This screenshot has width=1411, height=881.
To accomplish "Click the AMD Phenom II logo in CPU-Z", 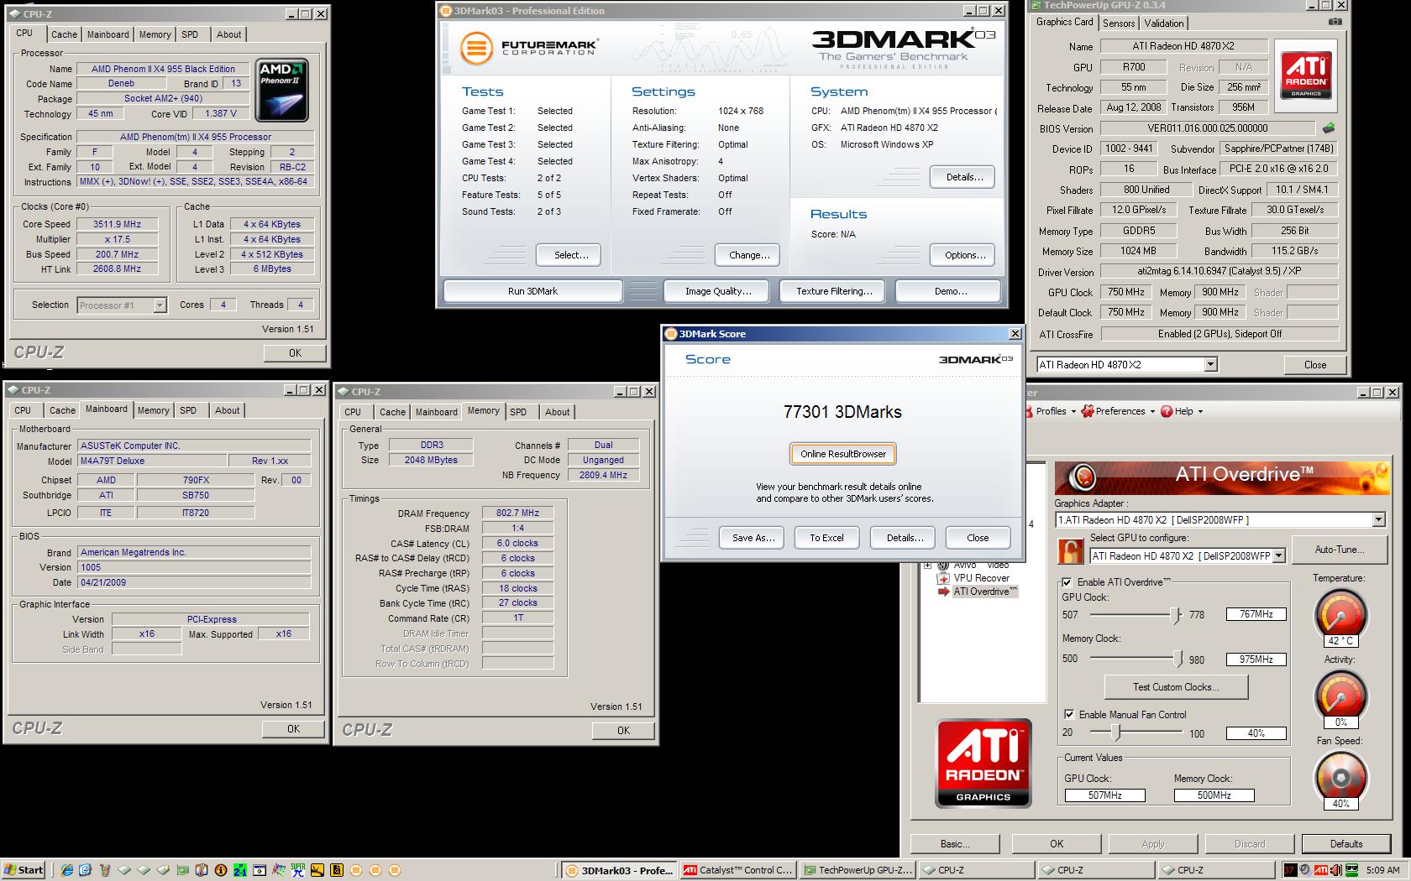I will click(281, 90).
